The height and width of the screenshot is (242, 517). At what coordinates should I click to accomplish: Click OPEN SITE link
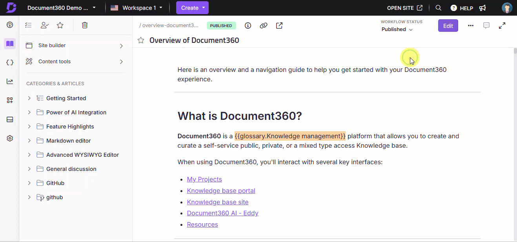[x=405, y=8]
